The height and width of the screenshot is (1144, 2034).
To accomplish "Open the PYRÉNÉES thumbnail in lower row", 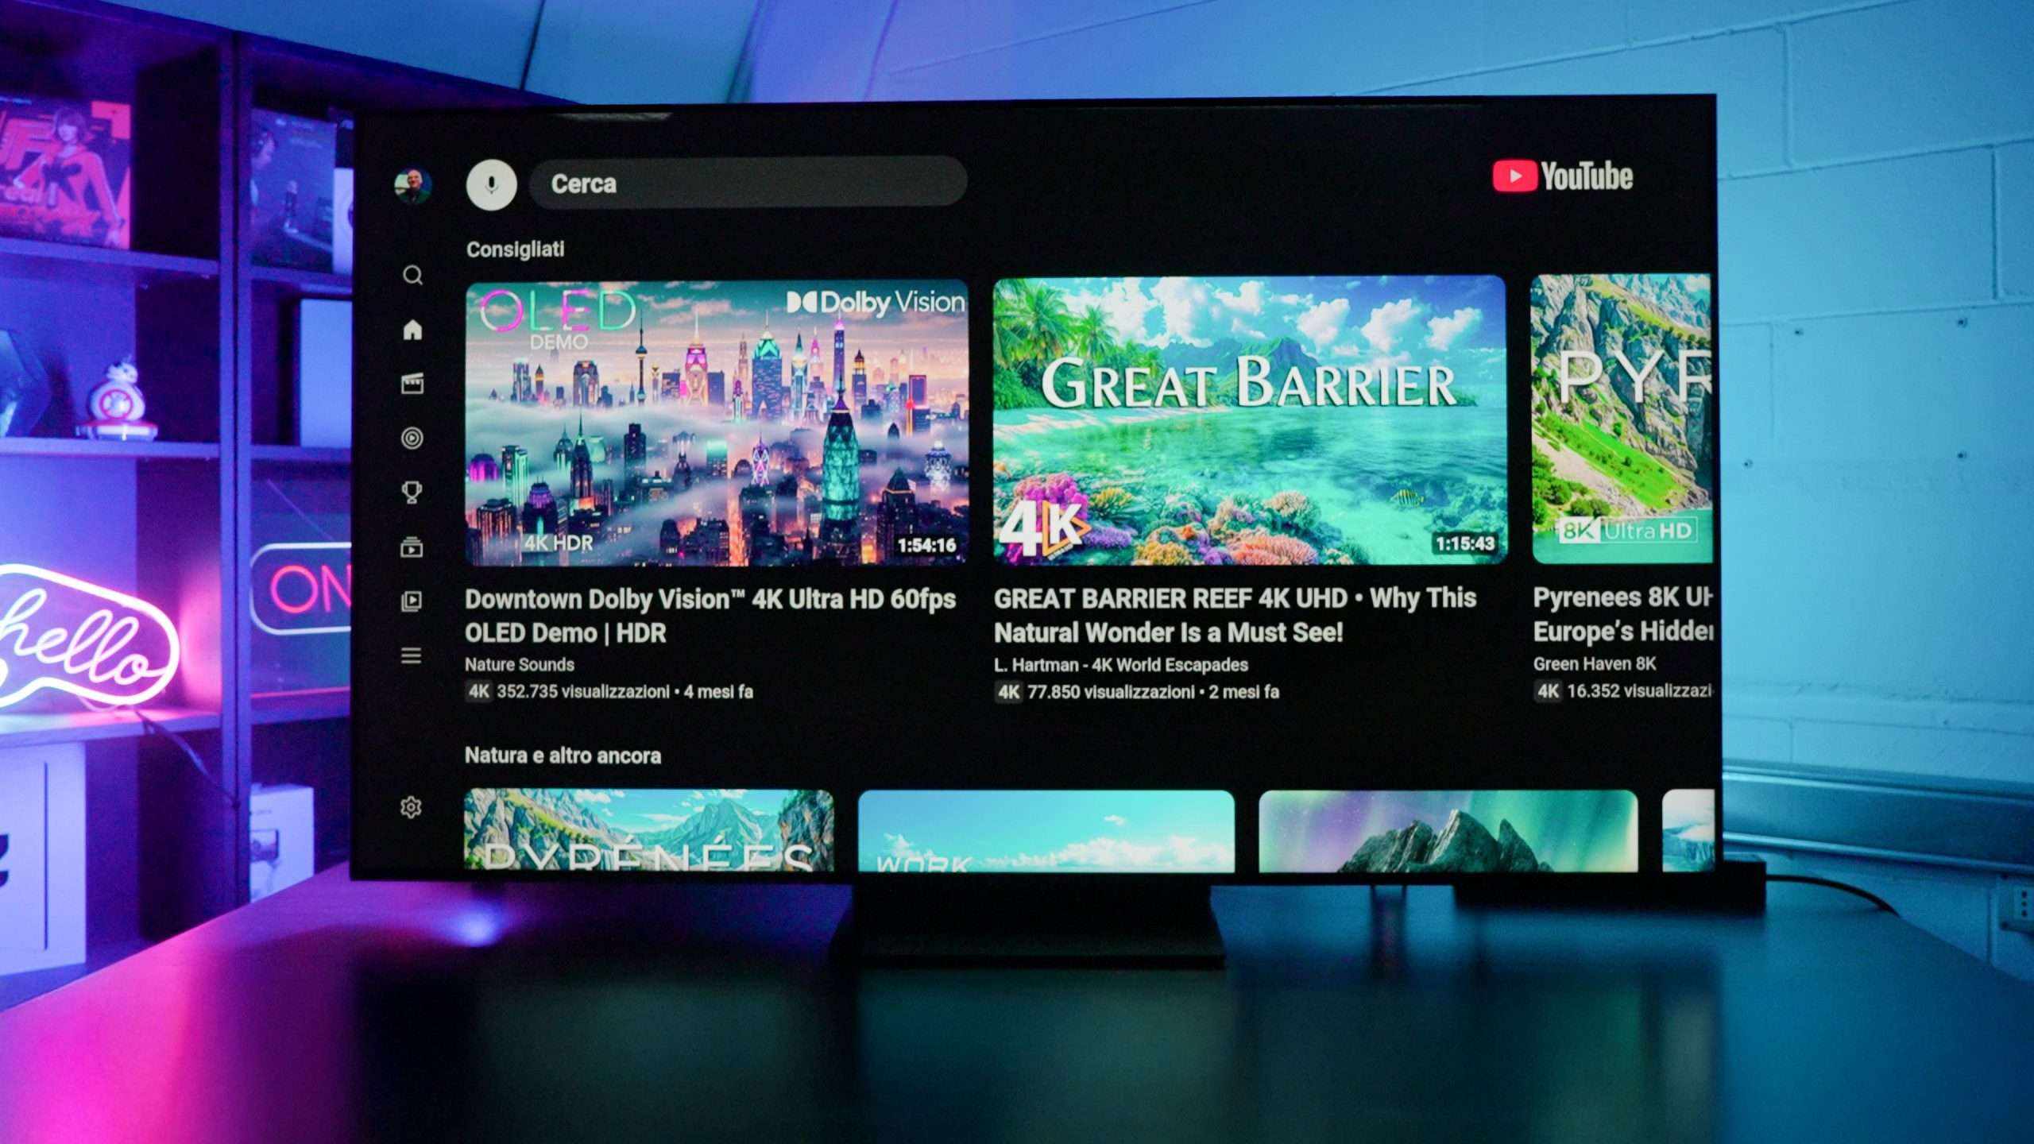I will pos(648,829).
